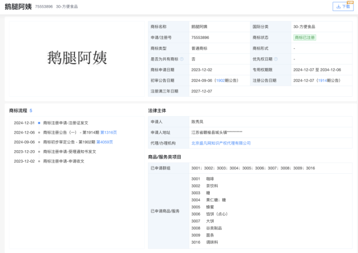Open the help icon beside 优先权日期
358x253 pixels.
(276, 59)
